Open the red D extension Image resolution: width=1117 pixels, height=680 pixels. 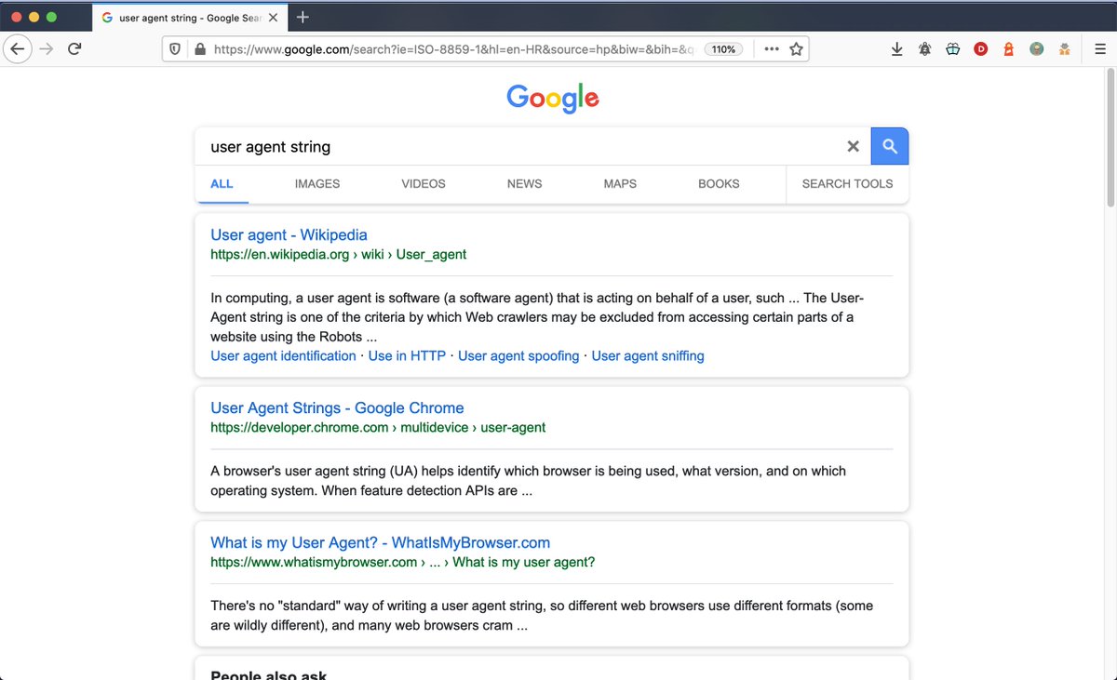pyautogui.click(x=980, y=49)
